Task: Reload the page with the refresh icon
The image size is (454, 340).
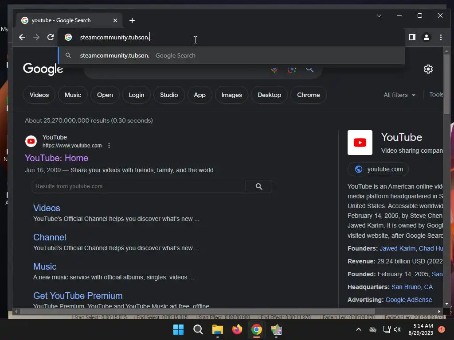Action: (x=51, y=37)
